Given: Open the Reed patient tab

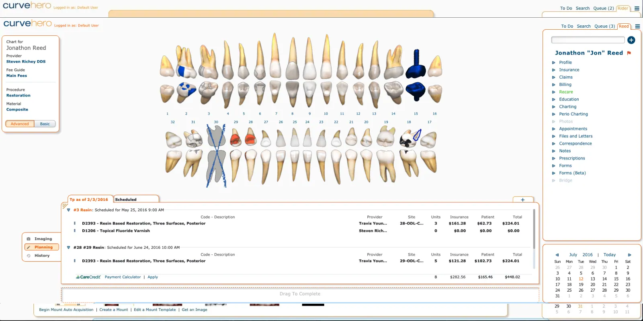Looking at the screenshot, I should (624, 26).
